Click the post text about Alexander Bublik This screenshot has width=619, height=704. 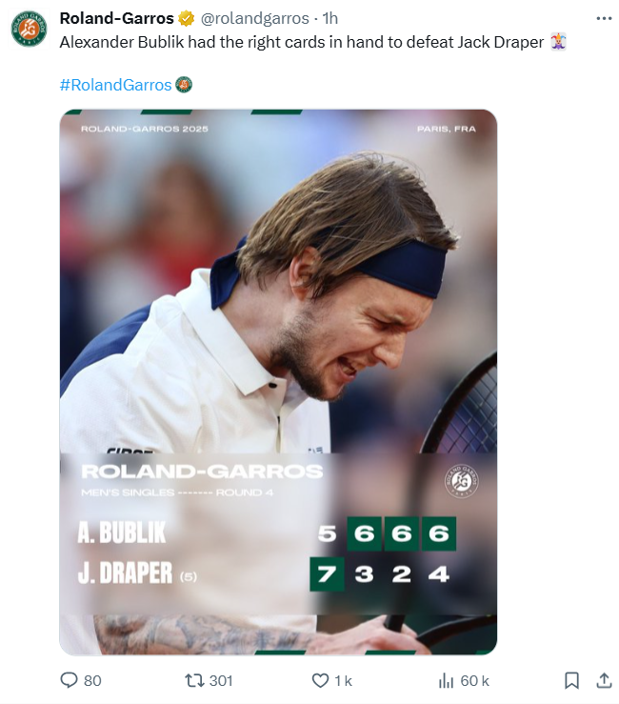coord(302,42)
